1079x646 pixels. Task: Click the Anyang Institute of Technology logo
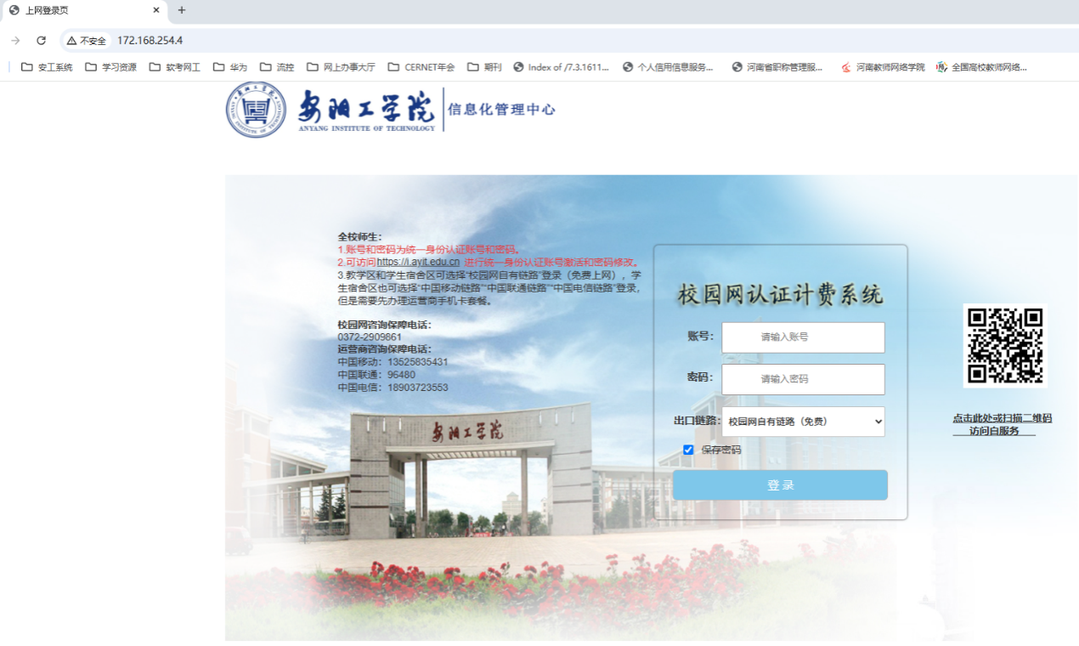pos(330,110)
